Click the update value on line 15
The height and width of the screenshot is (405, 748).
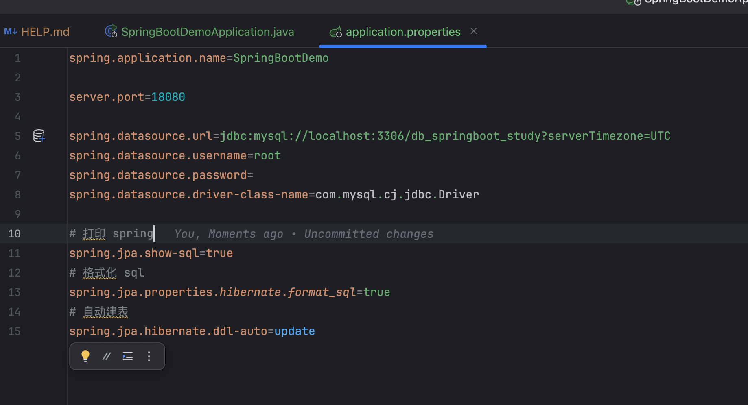click(295, 331)
